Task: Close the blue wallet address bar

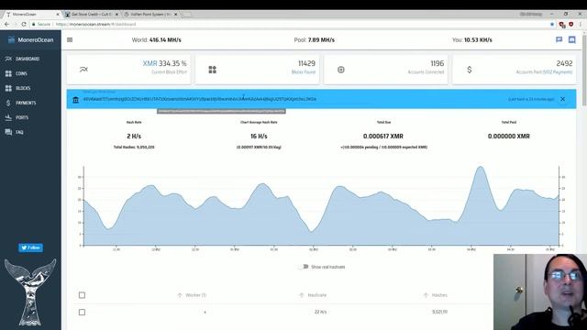Action: click(x=562, y=99)
